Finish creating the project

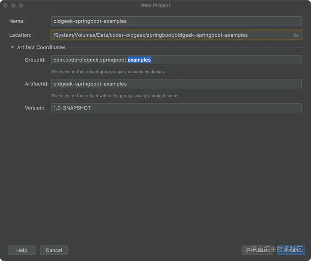(x=291, y=250)
